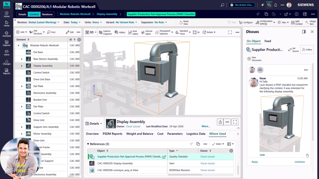
Task: Click the Fit view tool
Action: click(x=196, y=32)
